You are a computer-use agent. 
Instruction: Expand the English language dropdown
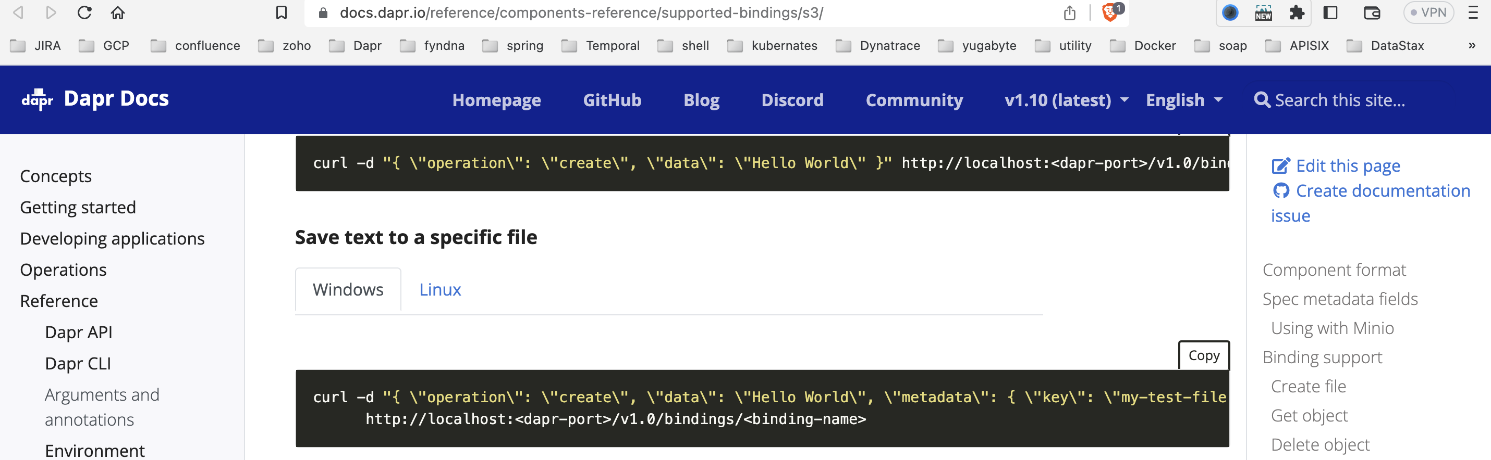[x=1184, y=100]
